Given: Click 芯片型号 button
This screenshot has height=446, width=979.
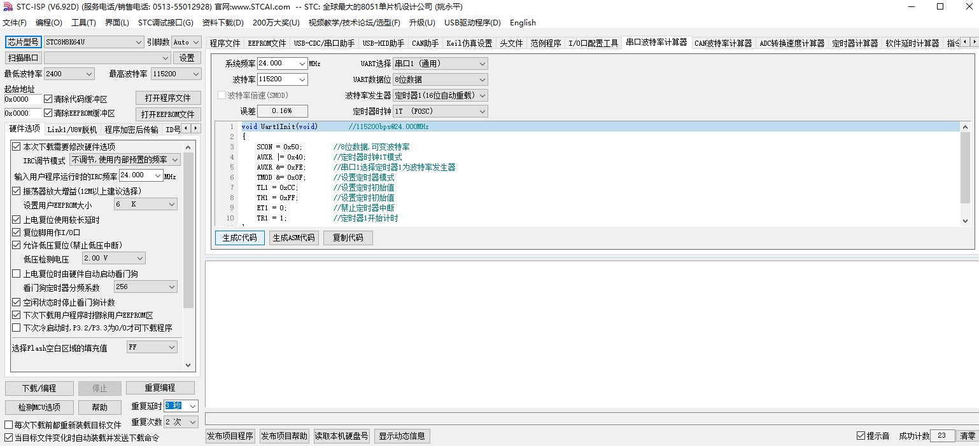Looking at the screenshot, I should [x=23, y=42].
